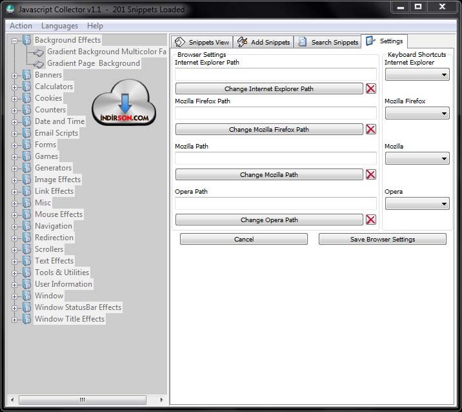Open the Action menu
The height and width of the screenshot is (412, 462).
(21, 26)
